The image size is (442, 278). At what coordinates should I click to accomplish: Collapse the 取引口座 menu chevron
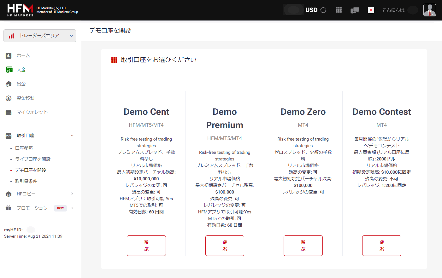[72, 136]
